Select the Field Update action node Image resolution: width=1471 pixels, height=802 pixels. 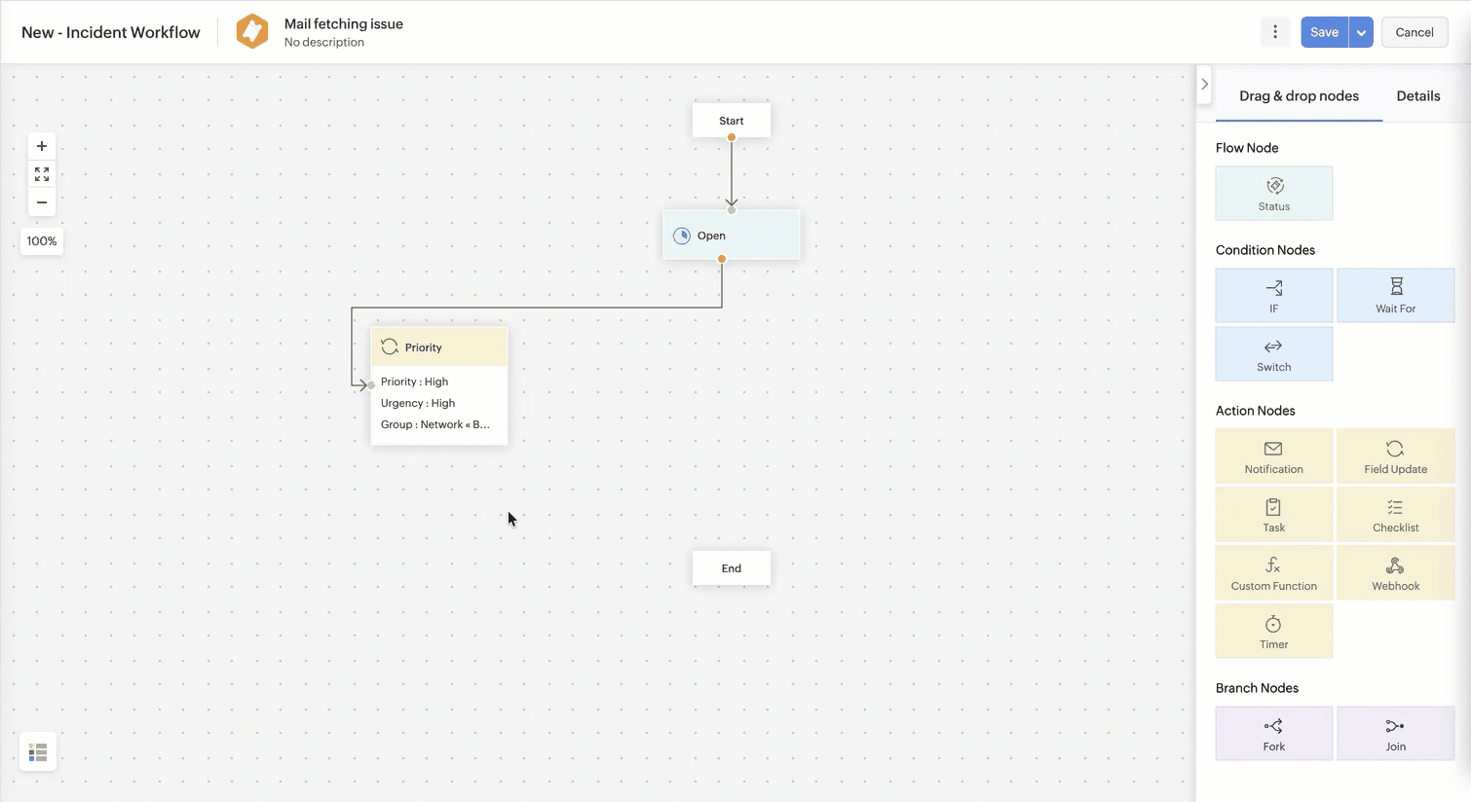(1395, 456)
